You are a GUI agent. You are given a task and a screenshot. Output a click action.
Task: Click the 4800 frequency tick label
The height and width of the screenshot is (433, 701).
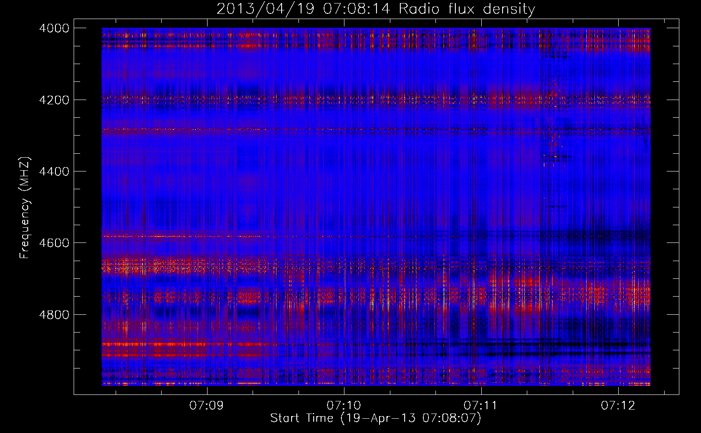(54, 314)
